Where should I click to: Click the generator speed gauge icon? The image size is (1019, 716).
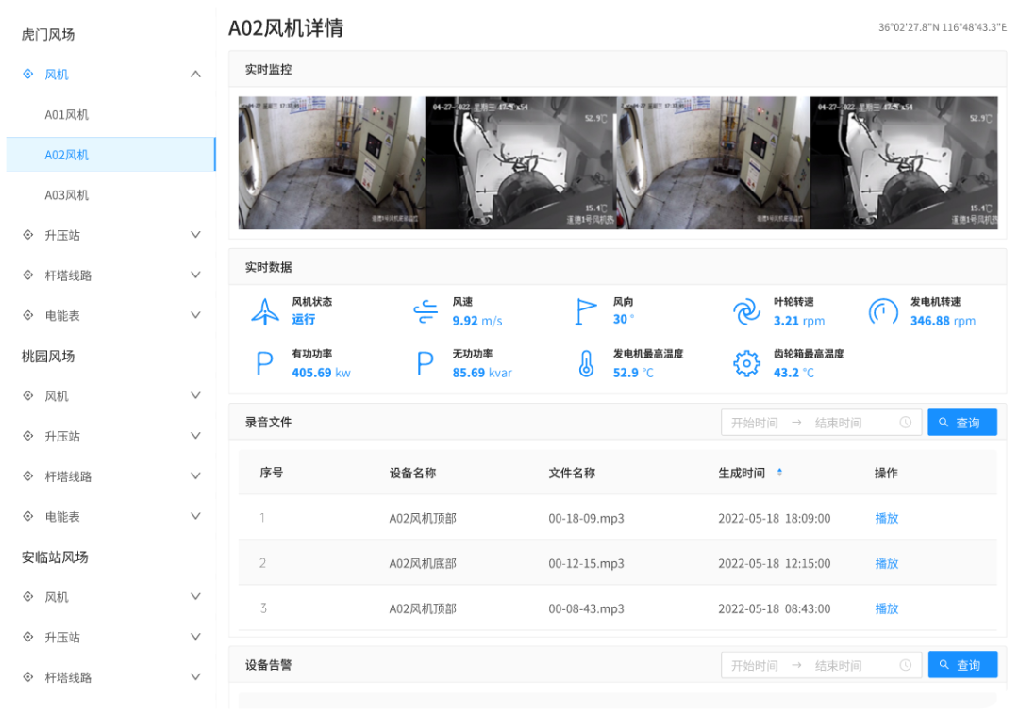pyautogui.click(x=883, y=311)
